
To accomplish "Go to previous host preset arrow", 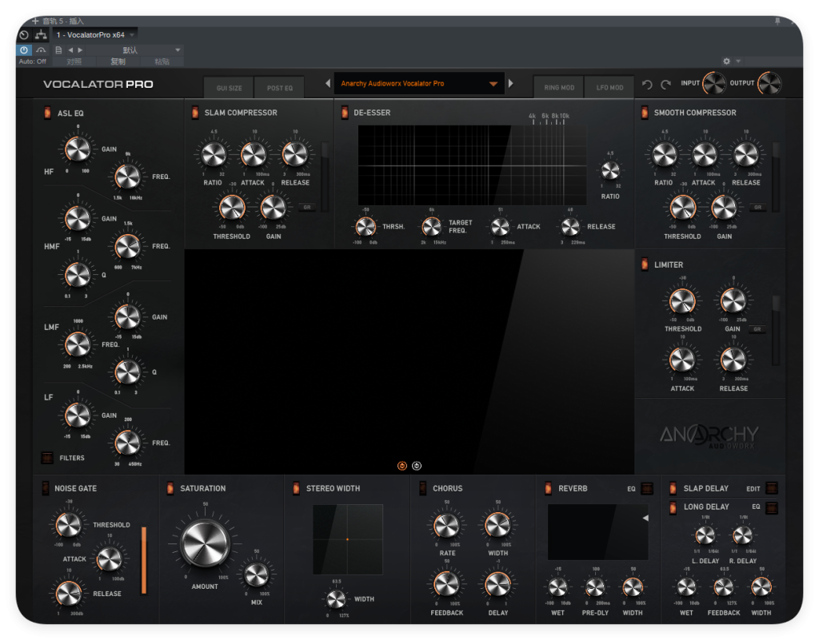I will tap(70, 50).
